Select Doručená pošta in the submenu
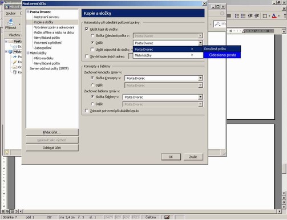Viewport: 287px width, 220px height. click(222, 49)
